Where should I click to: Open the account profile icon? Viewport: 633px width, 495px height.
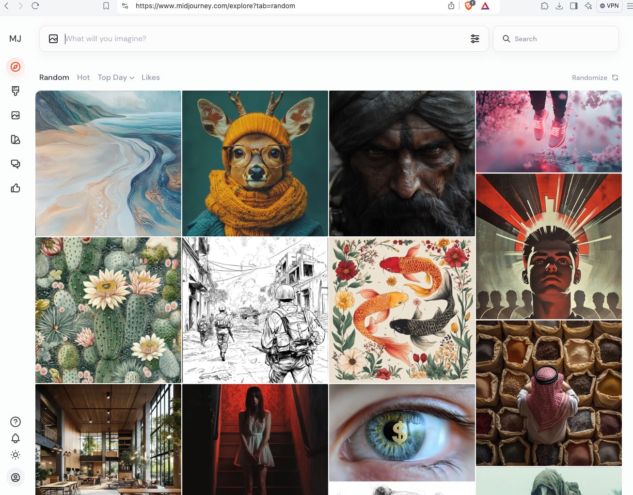click(x=16, y=478)
